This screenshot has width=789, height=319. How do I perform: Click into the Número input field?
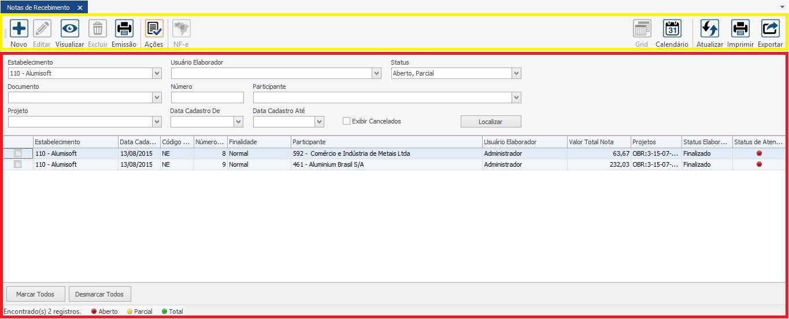point(207,97)
